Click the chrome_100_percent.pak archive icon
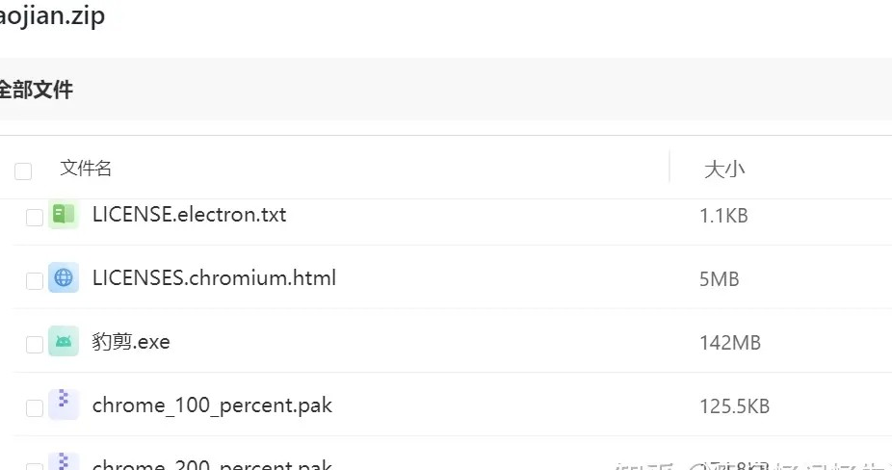 point(64,405)
